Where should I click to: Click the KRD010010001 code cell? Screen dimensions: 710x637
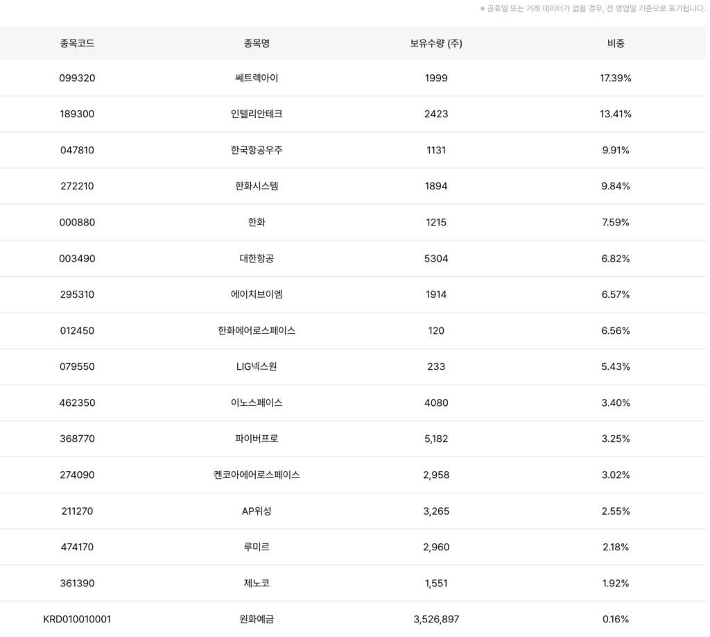77,619
